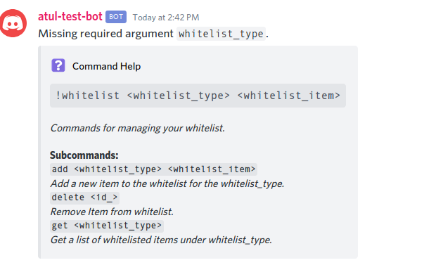Viewport: 424px width, 265px height.
Task: Click the Command Help embed title
Action: pyautogui.click(x=107, y=66)
